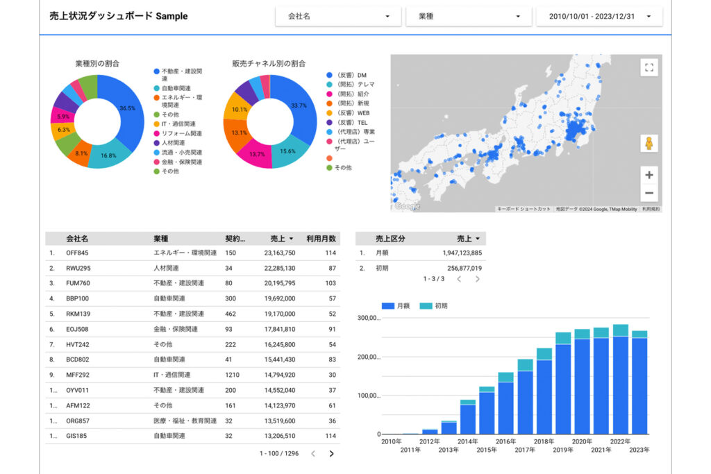This screenshot has width=711, height=474.
Task: Click the map fullscreen icon
Action: point(649,67)
